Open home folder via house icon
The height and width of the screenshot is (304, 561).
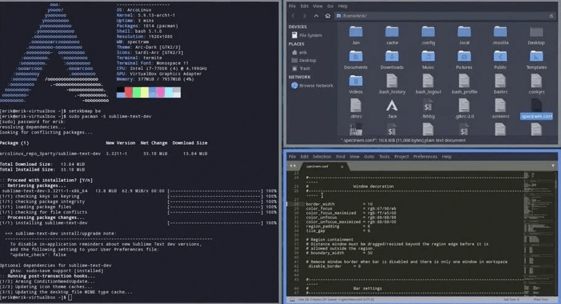click(327, 16)
